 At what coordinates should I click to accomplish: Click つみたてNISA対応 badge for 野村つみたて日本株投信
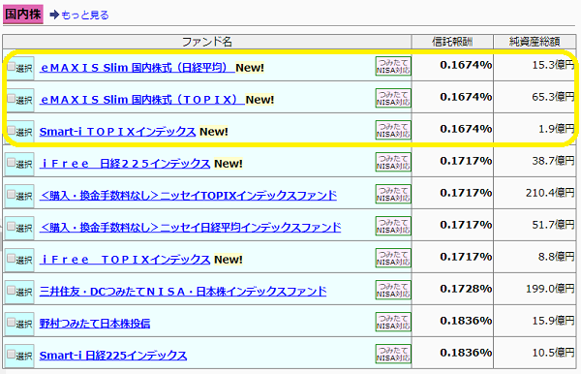[393, 322]
